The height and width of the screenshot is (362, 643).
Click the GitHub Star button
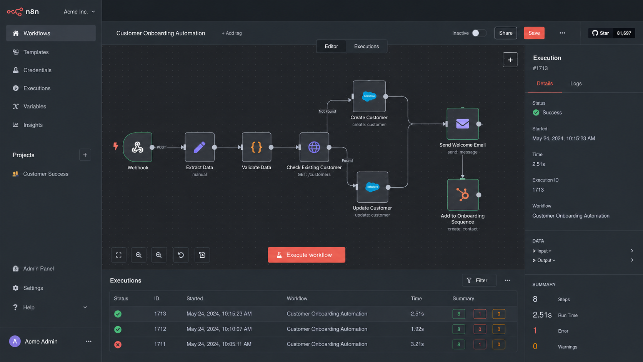coord(600,33)
